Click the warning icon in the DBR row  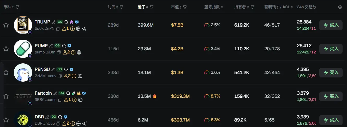[x=73, y=124]
